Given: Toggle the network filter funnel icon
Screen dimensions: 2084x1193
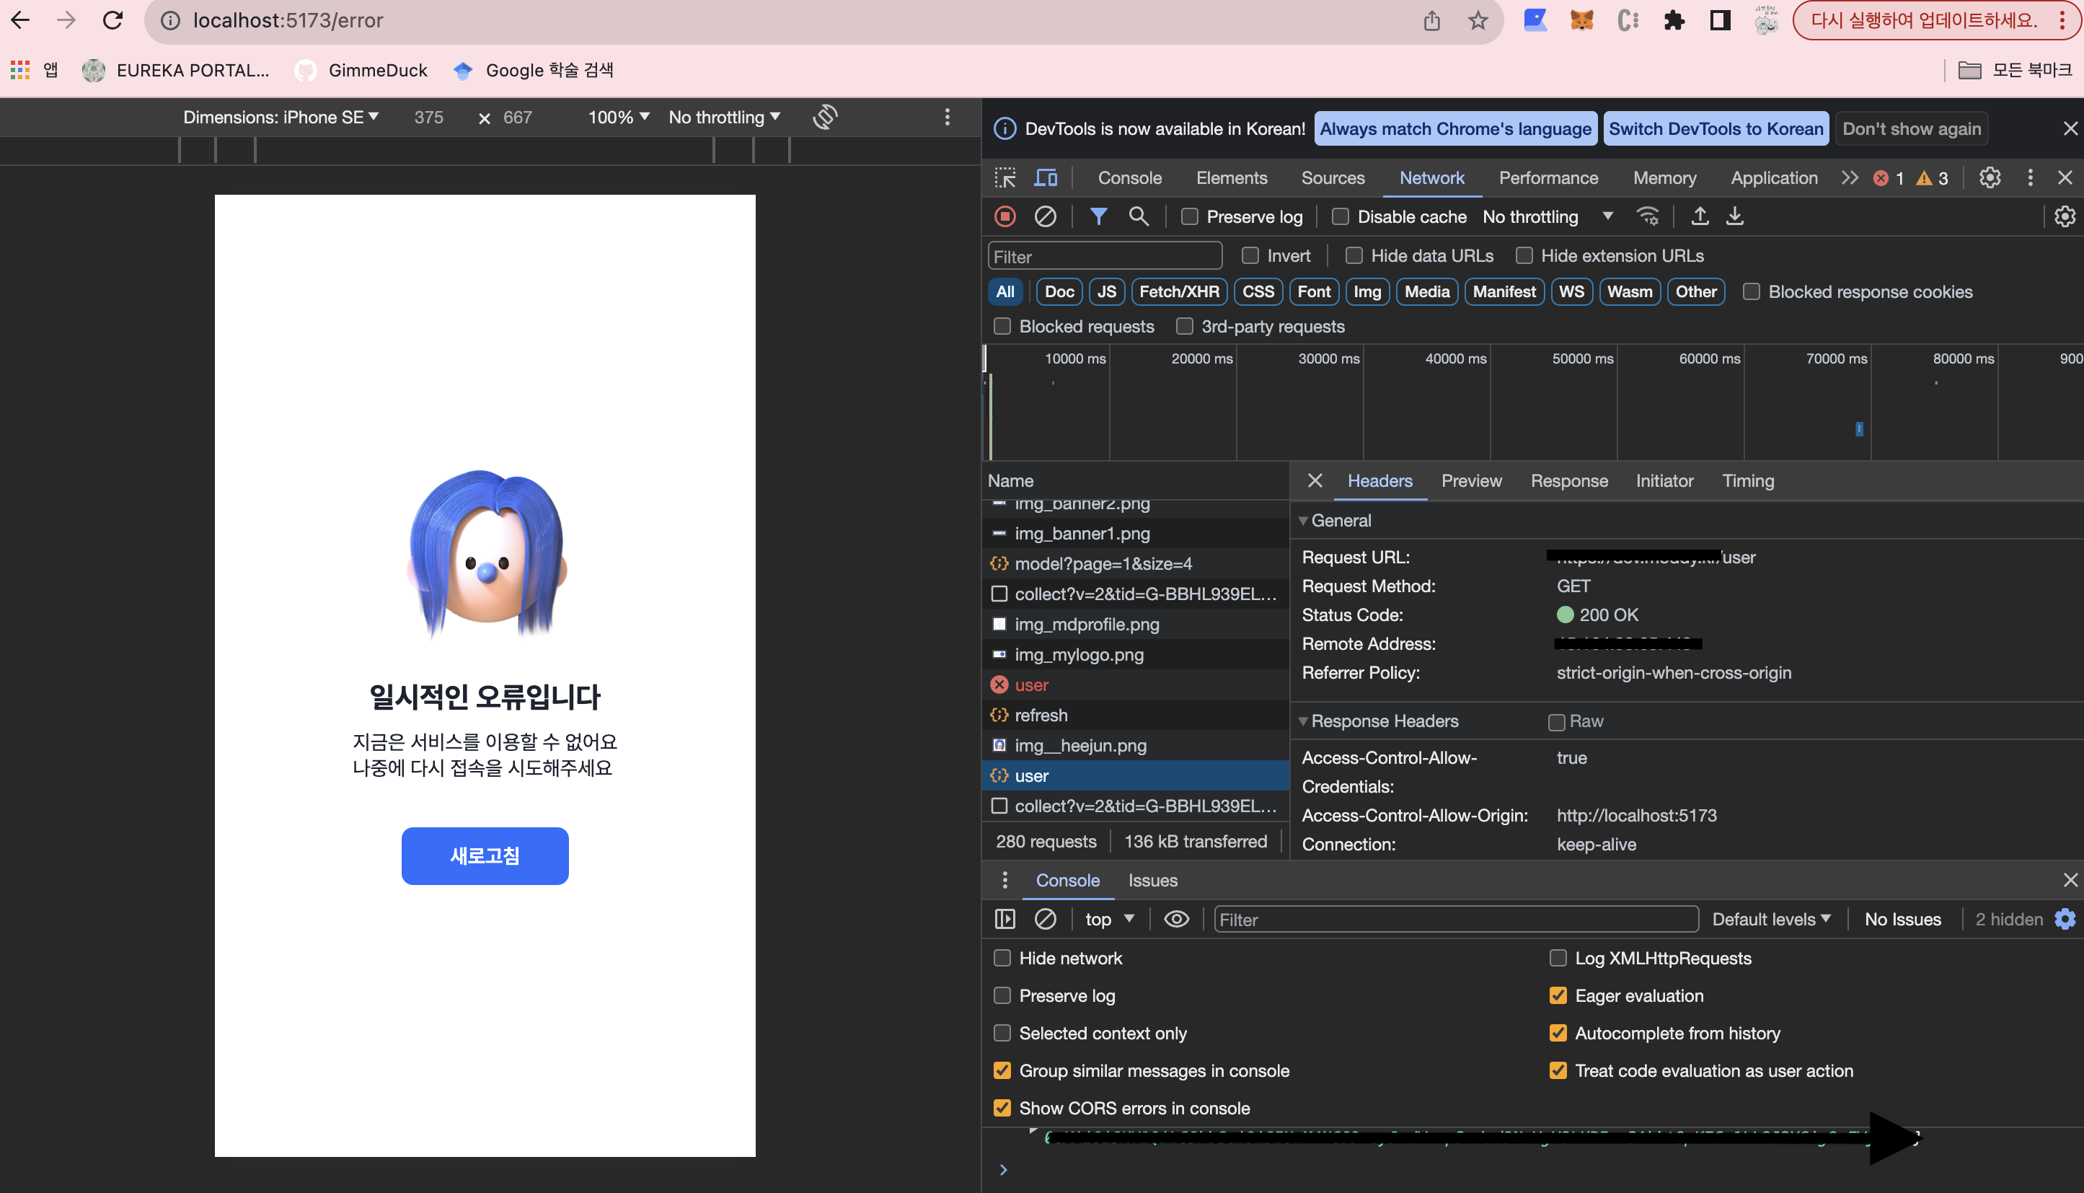Looking at the screenshot, I should click(1098, 216).
